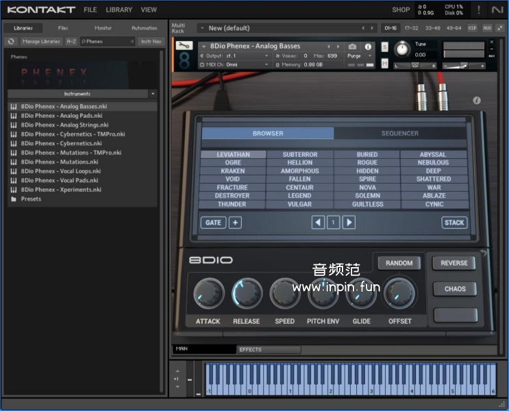The height and width of the screenshot is (411, 509).
Task: Open the Multi Rack preset dropdown
Action: pos(201,28)
